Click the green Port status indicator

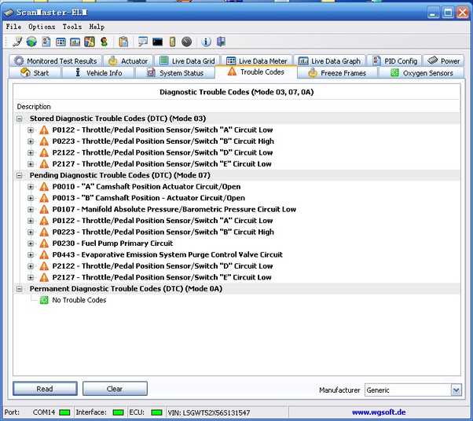pyautogui.click(x=64, y=412)
